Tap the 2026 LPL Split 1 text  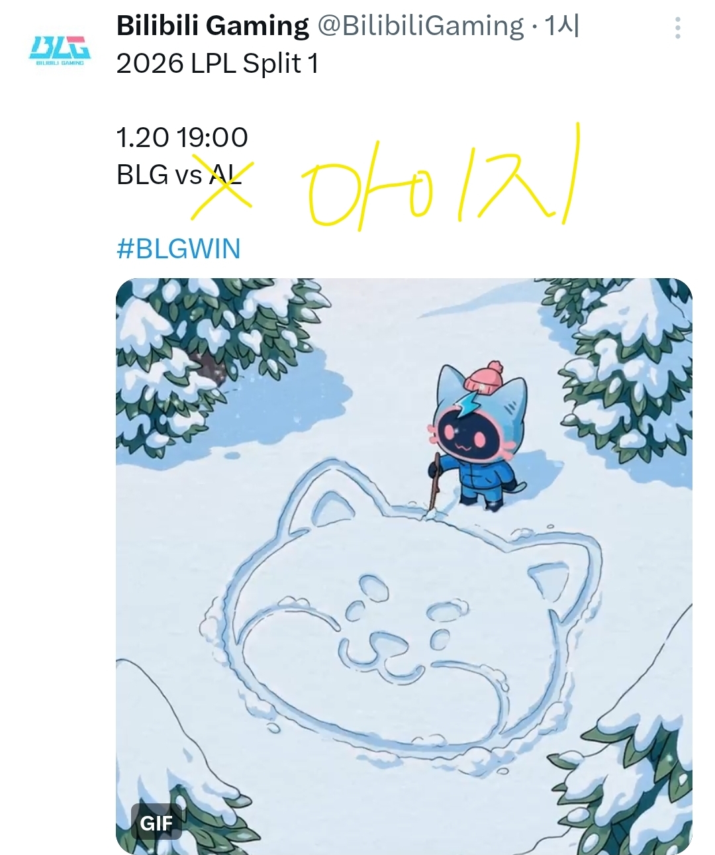pyautogui.click(x=218, y=64)
